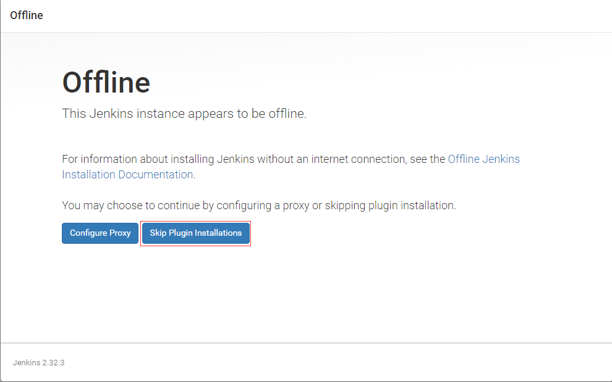Click the Jenkins 2.32.3 version text

pos(39,362)
